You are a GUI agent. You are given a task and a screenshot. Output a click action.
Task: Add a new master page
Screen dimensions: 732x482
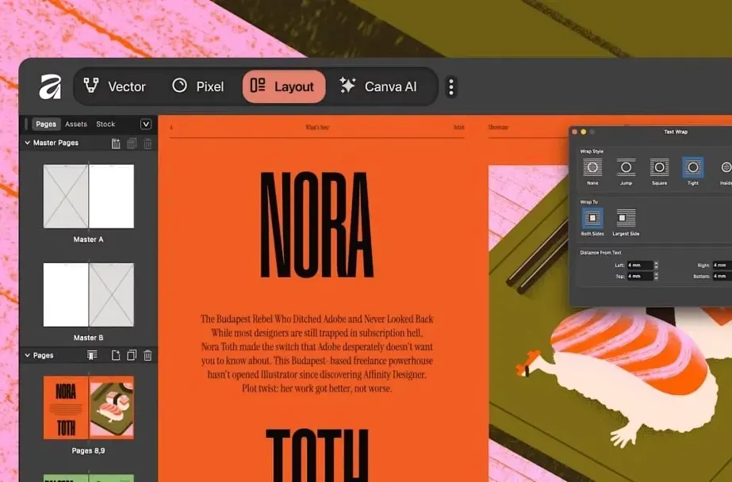click(116, 143)
